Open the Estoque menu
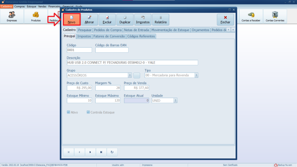The height and width of the screenshot is (167, 297). 31,6
